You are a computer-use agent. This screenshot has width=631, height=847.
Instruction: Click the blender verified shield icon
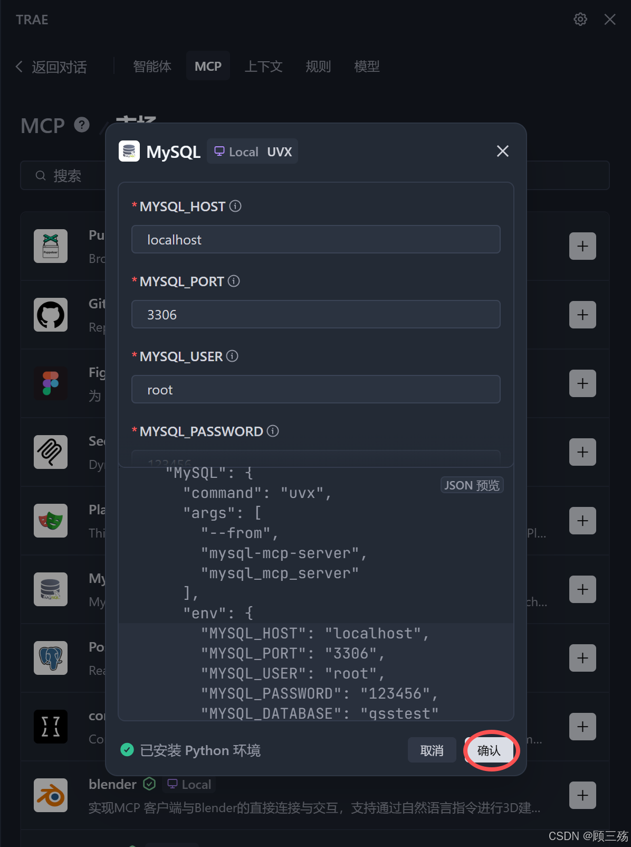[x=149, y=784]
